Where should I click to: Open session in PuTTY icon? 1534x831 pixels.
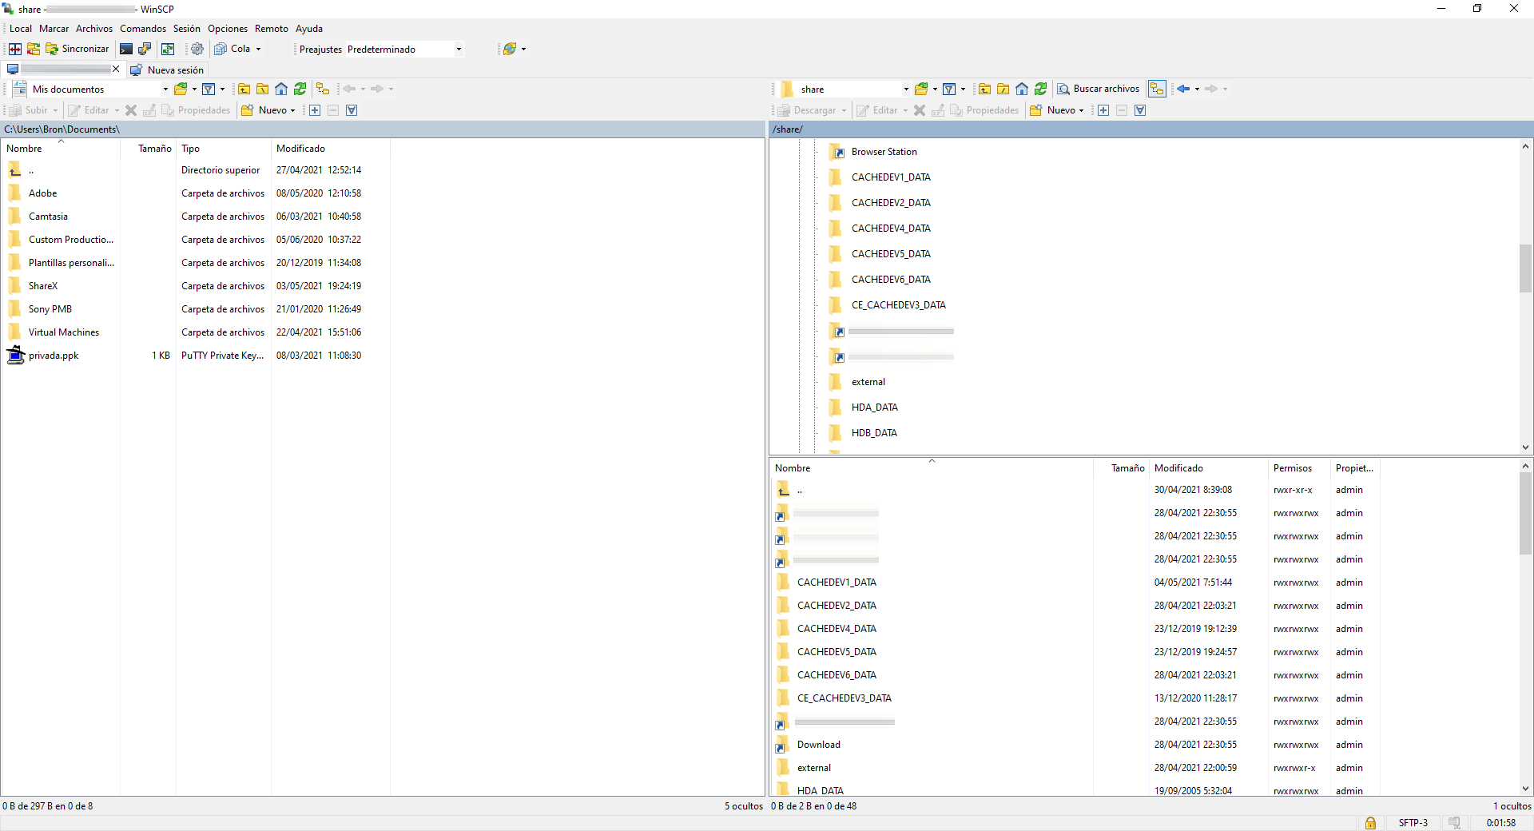click(145, 49)
